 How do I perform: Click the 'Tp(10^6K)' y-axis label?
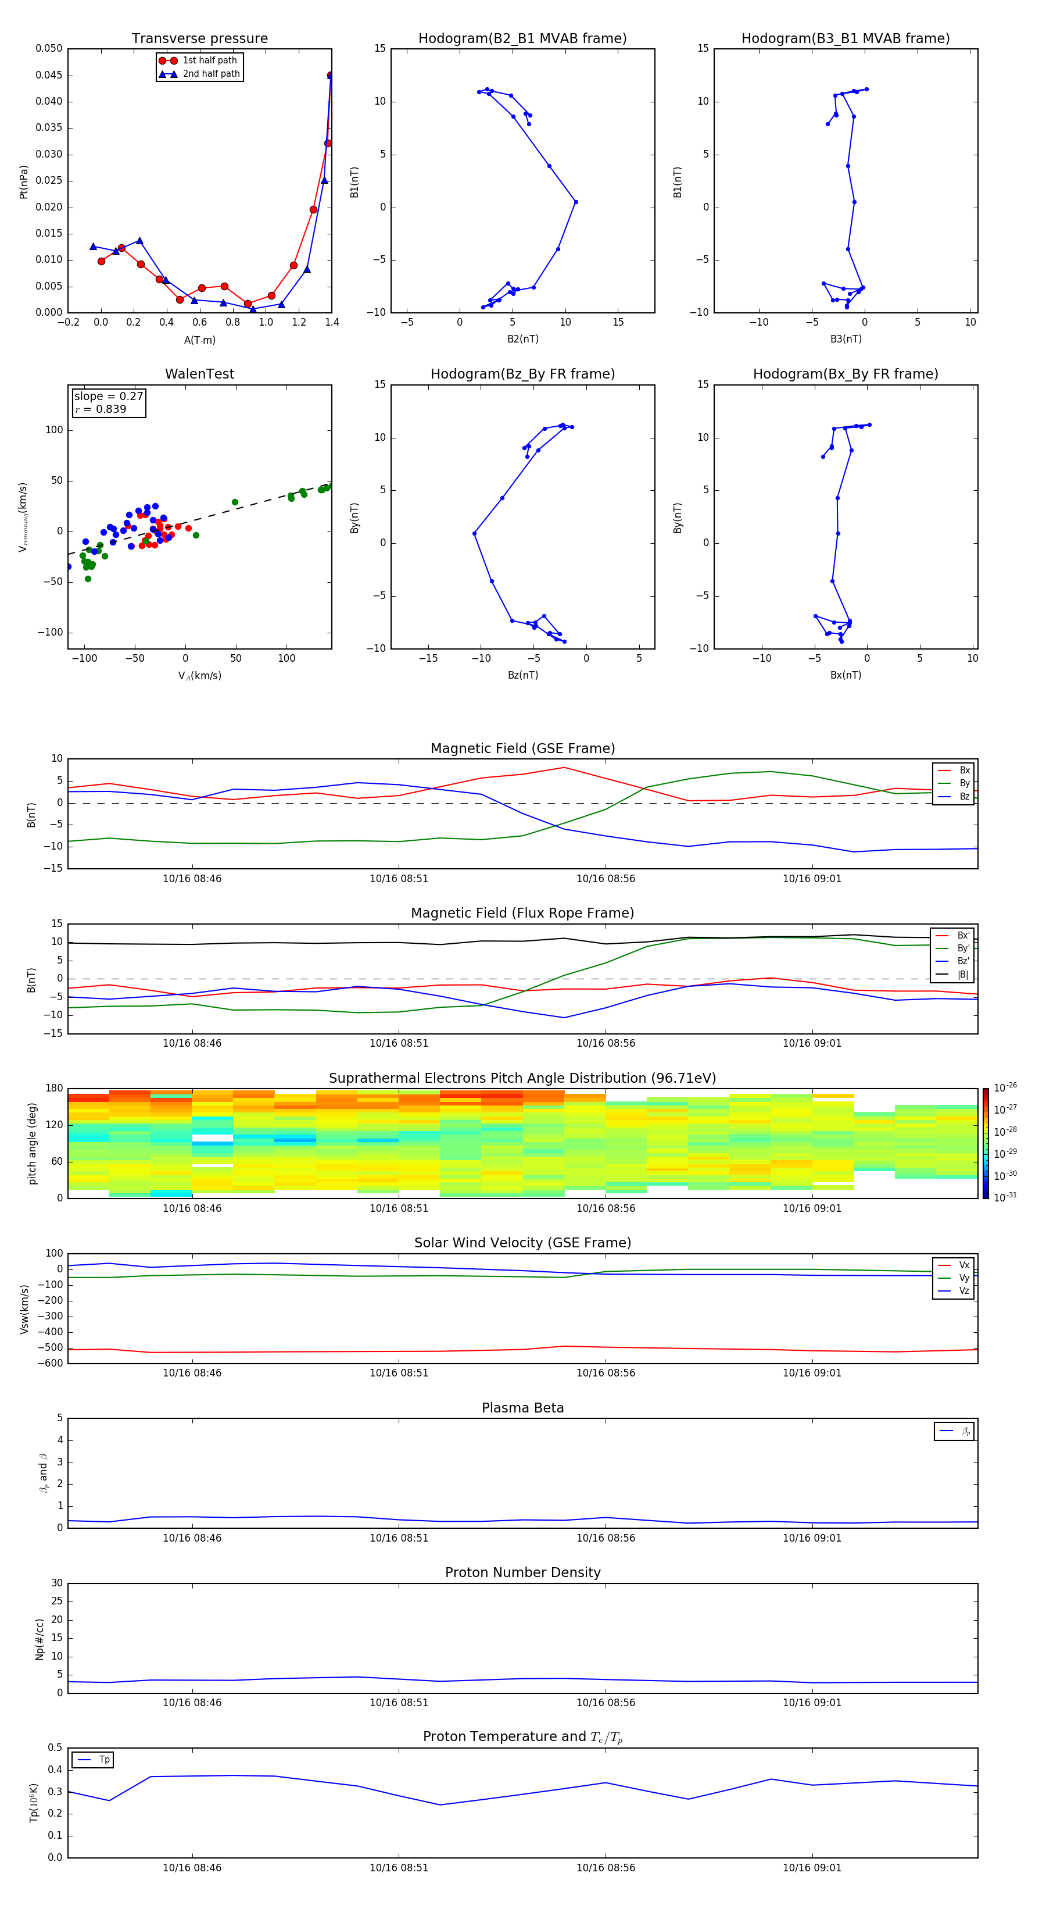[34, 1803]
